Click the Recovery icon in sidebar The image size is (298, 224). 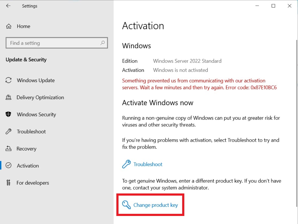point(9,148)
